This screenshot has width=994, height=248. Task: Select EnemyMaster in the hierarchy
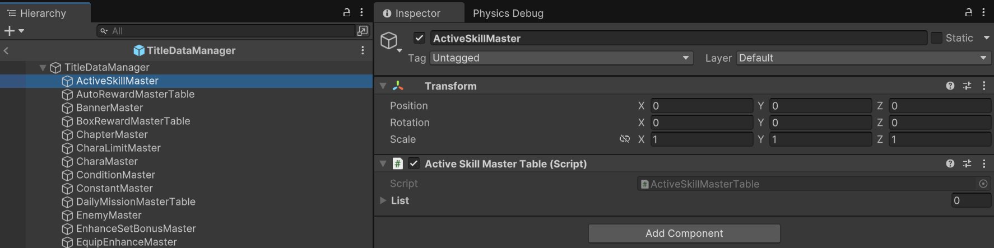point(109,215)
